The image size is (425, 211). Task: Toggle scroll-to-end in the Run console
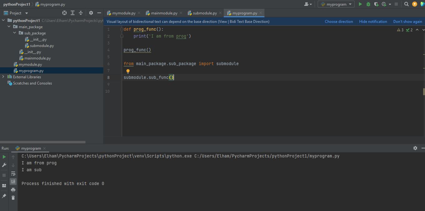(x=13, y=181)
